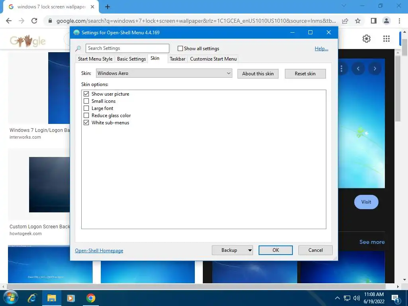The image size is (408, 306).
Task: Bookmark this page with the star icon
Action: [358, 21]
